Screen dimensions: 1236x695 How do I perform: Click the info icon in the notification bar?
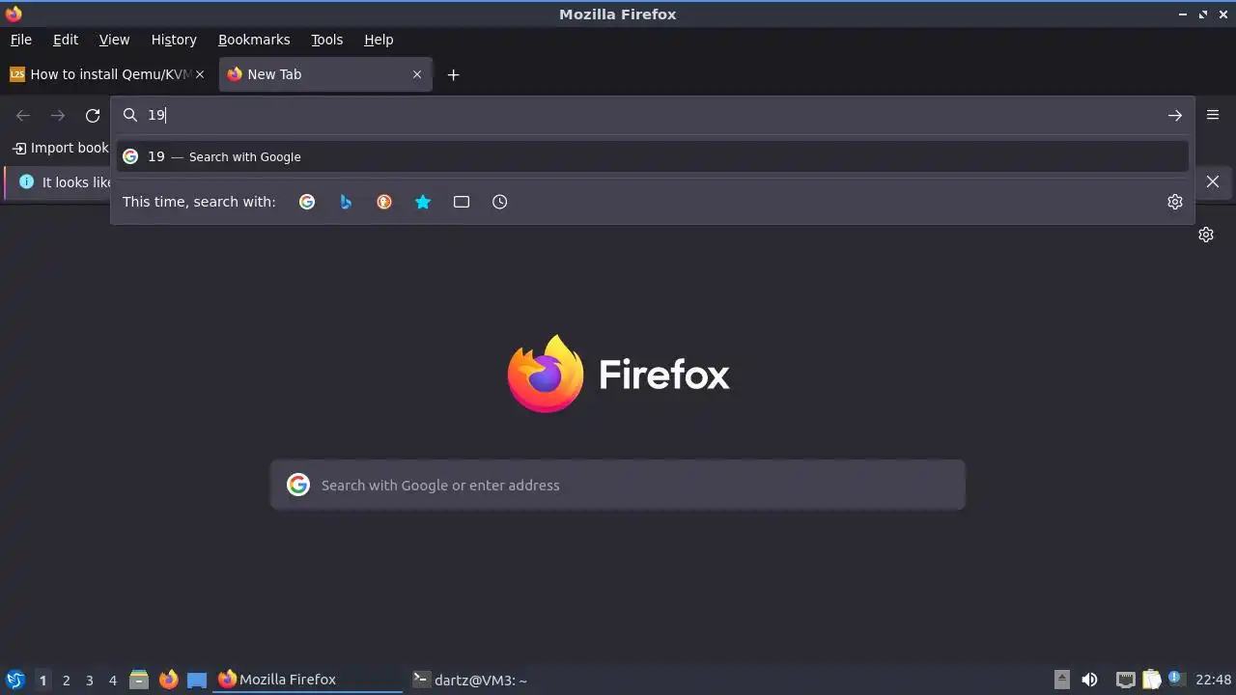(26, 181)
